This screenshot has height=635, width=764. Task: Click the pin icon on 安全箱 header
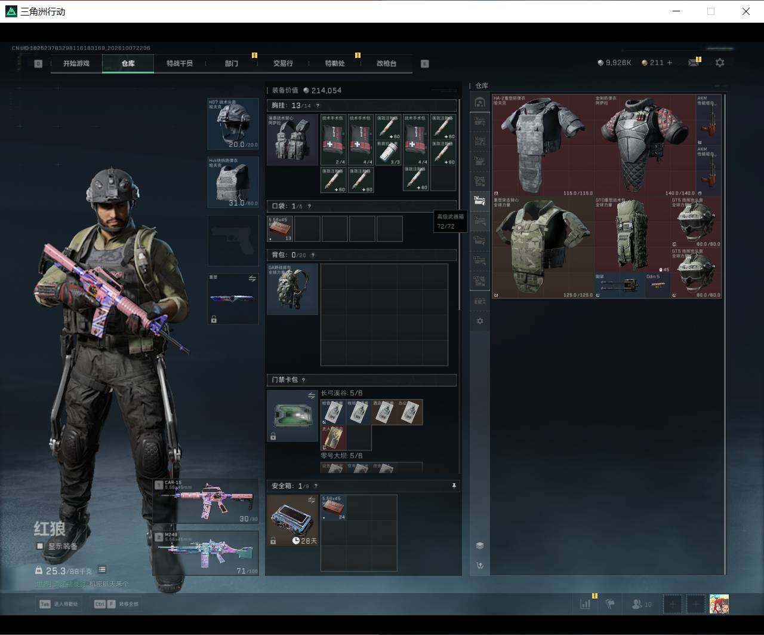[x=454, y=486]
